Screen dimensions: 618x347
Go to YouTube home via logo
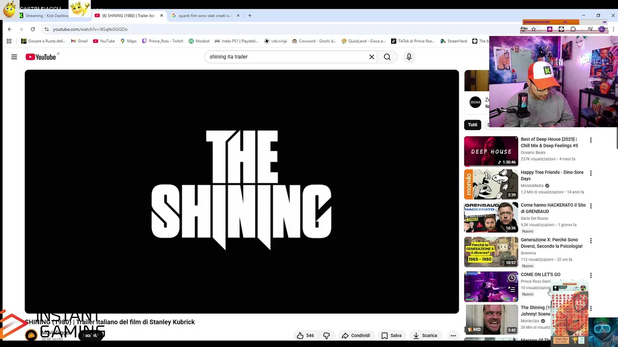pos(41,57)
